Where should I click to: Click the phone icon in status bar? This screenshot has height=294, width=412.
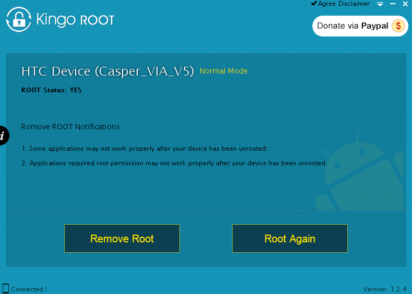(6, 288)
